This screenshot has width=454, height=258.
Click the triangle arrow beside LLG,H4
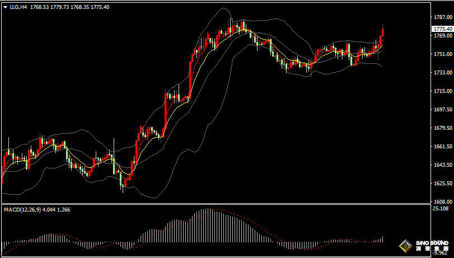click(5, 7)
